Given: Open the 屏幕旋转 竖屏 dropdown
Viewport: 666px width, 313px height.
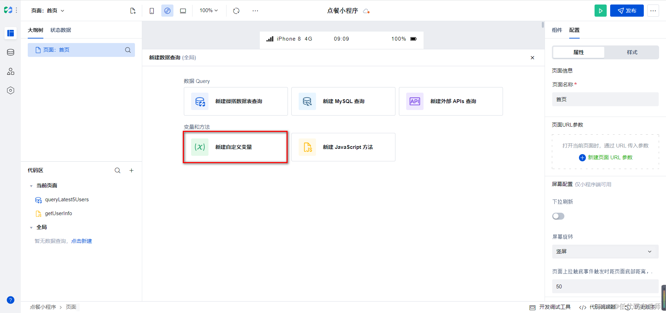Looking at the screenshot, I should coord(605,252).
